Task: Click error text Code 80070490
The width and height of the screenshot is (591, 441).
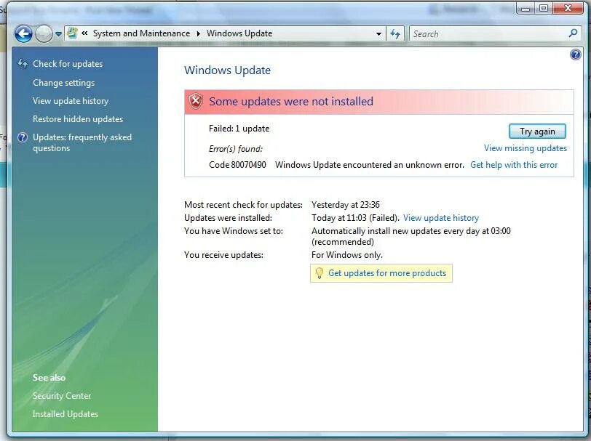Action: [x=237, y=165]
